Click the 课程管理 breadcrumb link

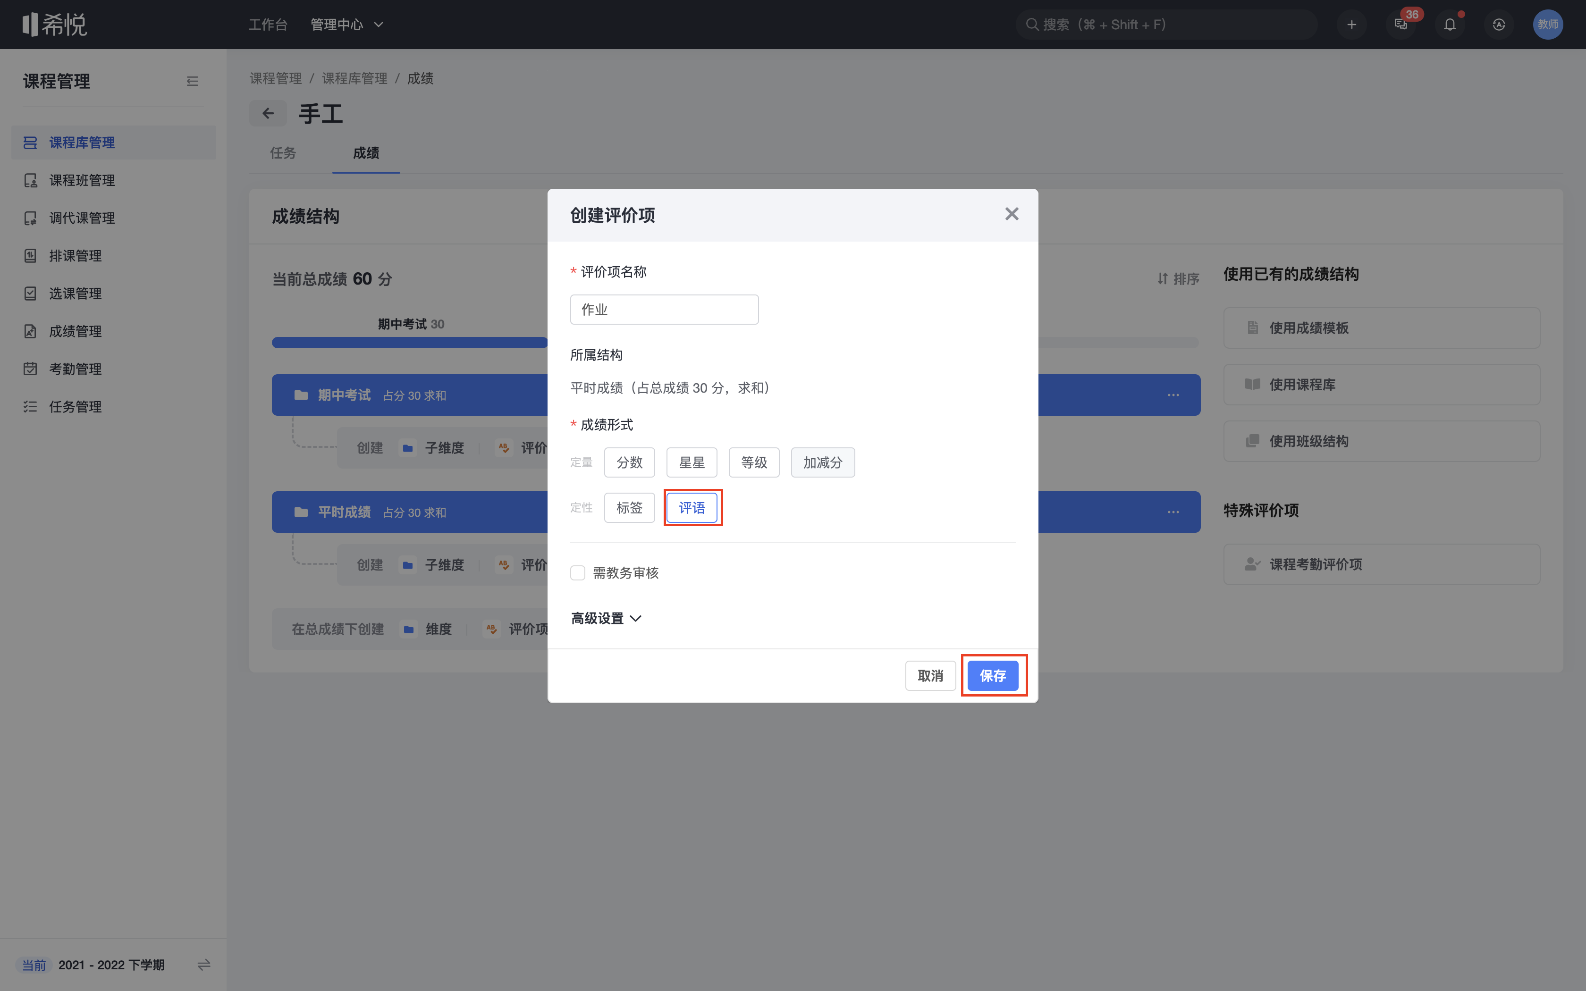276,78
